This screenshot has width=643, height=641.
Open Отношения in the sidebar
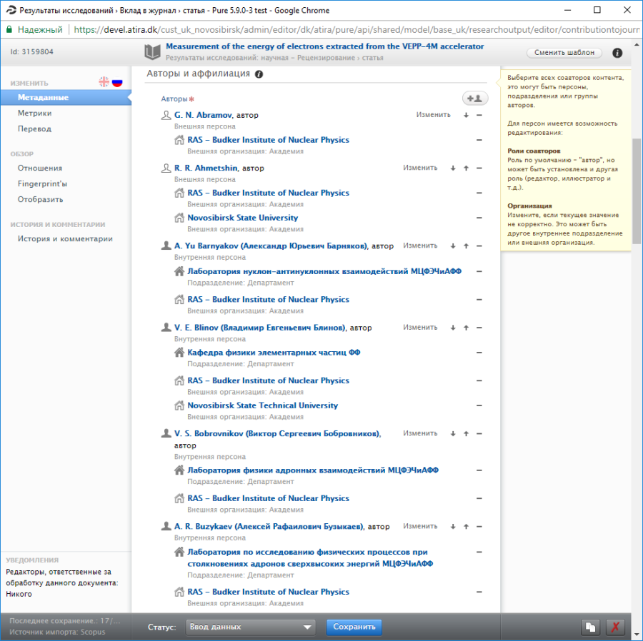tap(40, 168)
